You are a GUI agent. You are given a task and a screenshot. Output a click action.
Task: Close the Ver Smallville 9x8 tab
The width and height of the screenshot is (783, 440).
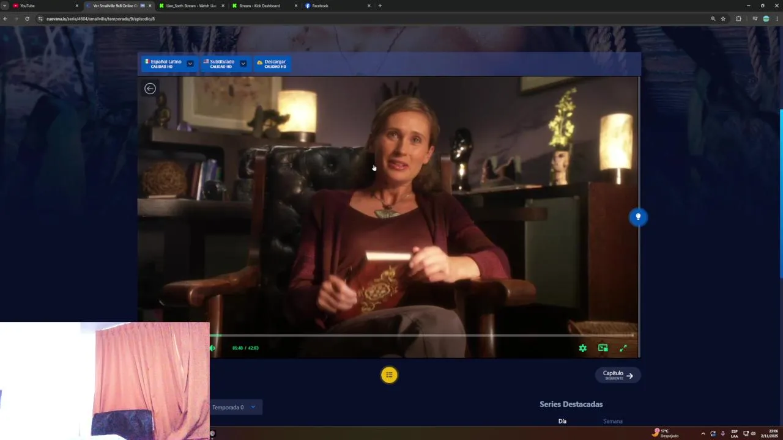tap(150, 5)
